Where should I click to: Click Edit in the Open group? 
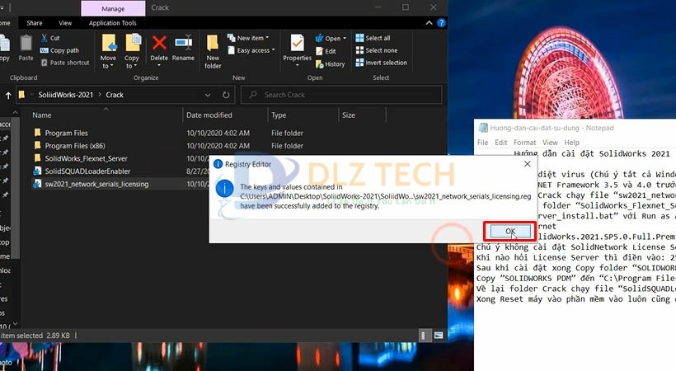pos(326,51)
